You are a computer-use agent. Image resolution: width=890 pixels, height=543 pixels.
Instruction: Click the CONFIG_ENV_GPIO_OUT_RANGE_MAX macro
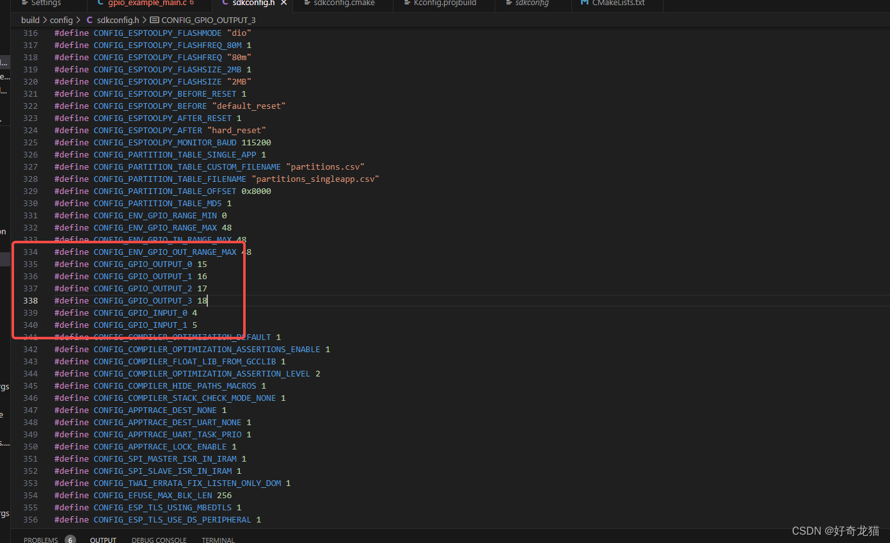point(165,252)
